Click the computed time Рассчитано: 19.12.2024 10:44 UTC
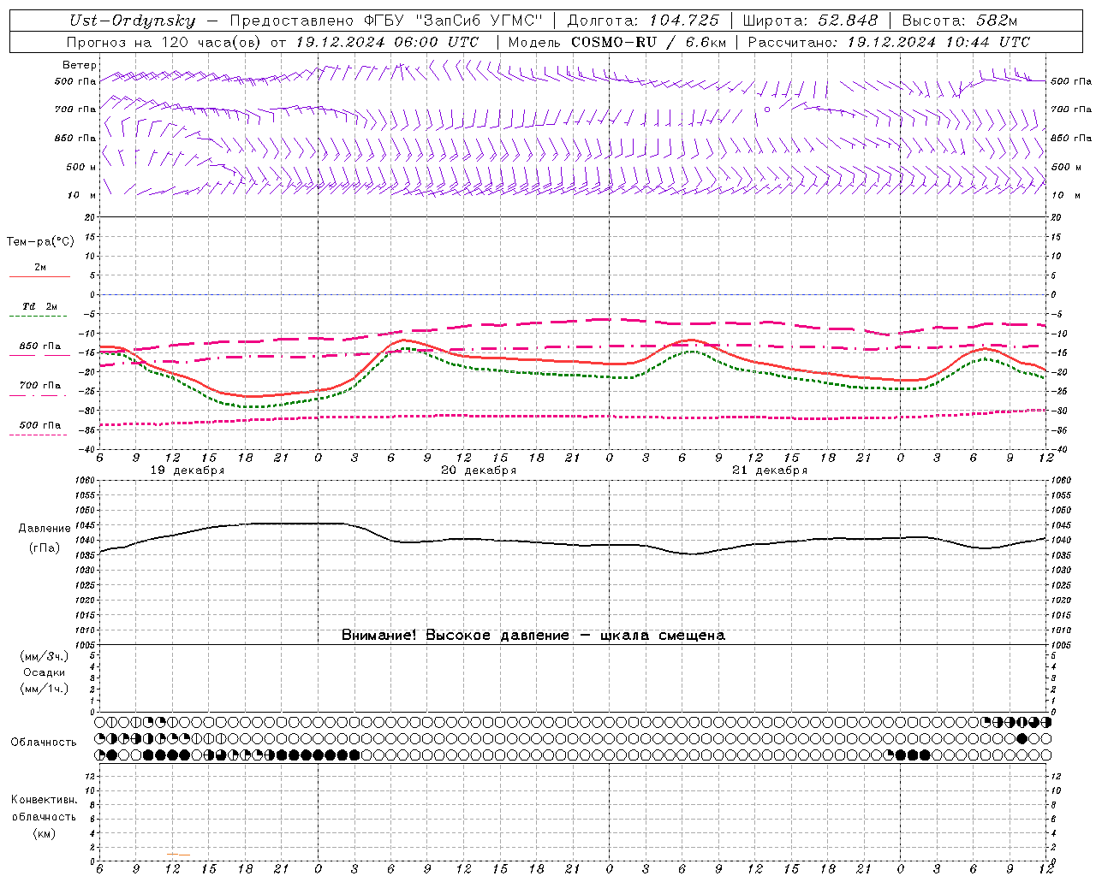 click(889, 42)
